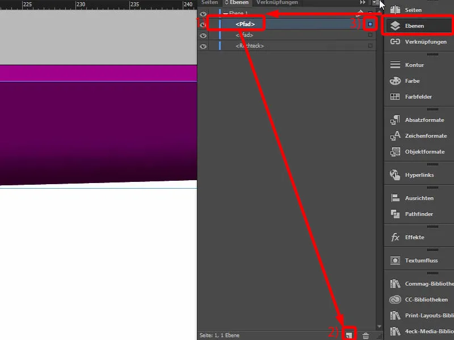Open the Zeichenformate panel
Screen dimensions: 454x340
coord(419,135)
